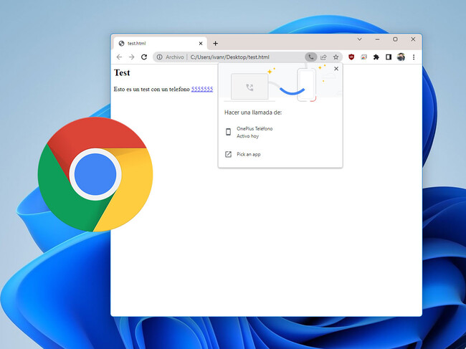Maximize the Chrome window
Viewport: 466px width, 349px height.
(395, 39)
